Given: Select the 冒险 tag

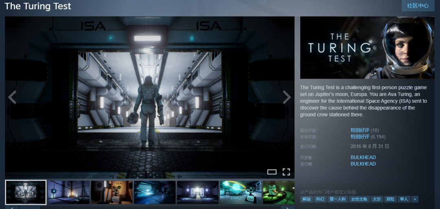Looking at the screenshot, I should pos(390,199).
